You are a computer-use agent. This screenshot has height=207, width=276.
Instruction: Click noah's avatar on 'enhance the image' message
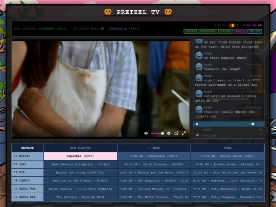pos(199,67)
